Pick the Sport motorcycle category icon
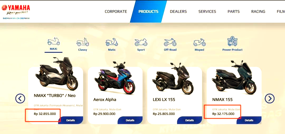The width and height of the screenshot is (285, 134). coord(141,42)
